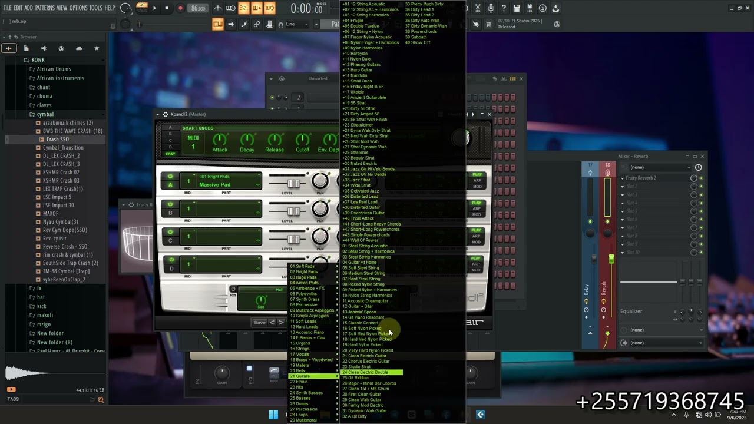Toggle the FX1 power button
Viewport: 754px width, 424px height.
(x=233, y=289)
